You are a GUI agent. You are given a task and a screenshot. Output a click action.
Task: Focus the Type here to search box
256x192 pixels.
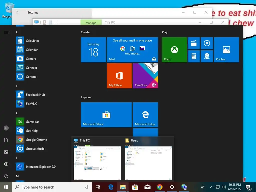[x=52, y=187]
